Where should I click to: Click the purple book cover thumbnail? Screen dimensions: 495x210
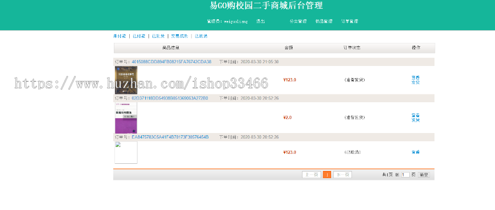point(126,118)
